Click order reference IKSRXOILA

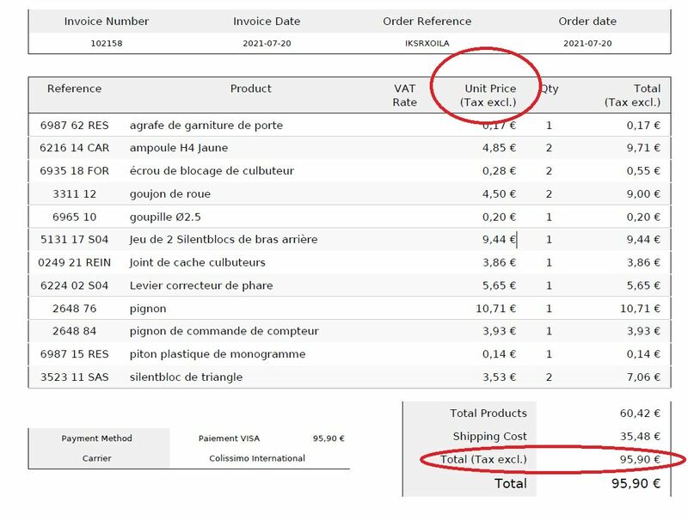[427, 43]
